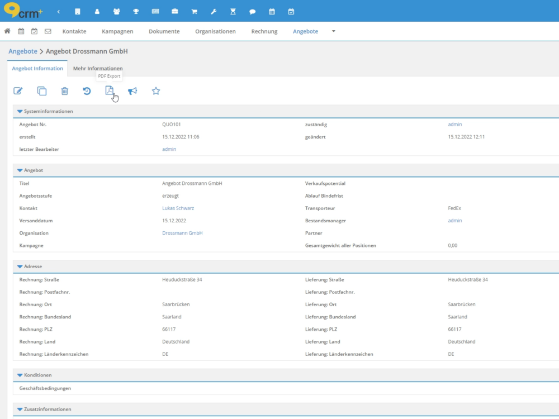Click the Angebote breadcrumb link
The image size is (559, 419).
22,51
